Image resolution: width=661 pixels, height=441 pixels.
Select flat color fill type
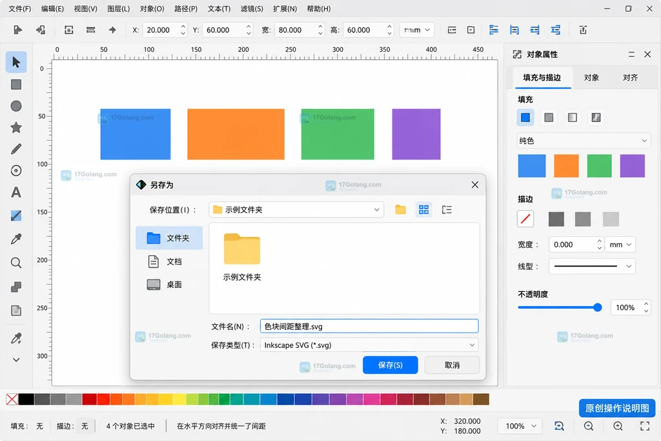525,118
